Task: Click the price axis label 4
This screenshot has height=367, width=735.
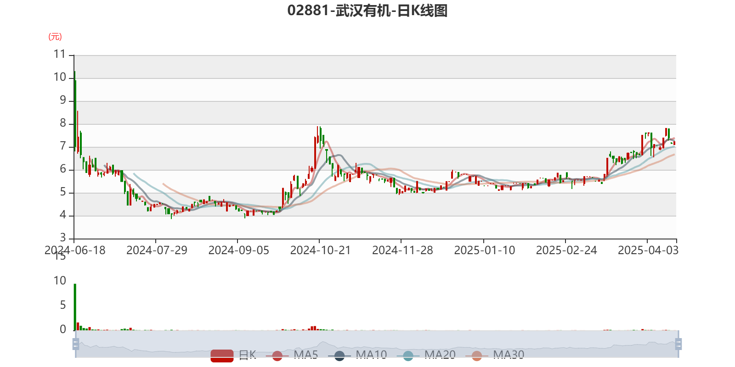Action: click(x=63, y=215)
